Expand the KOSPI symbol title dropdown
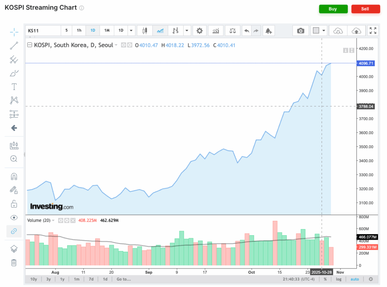This screenshot has height=287, width=387. click(x=116, y=45)
